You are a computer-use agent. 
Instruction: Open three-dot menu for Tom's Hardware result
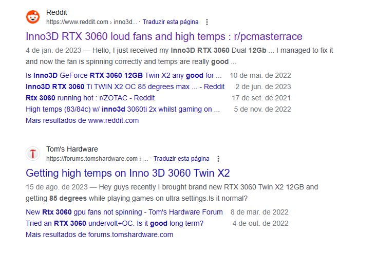pos(218,159)
